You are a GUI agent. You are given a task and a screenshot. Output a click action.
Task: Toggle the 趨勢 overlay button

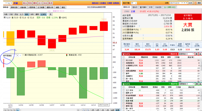click(37, 14)
